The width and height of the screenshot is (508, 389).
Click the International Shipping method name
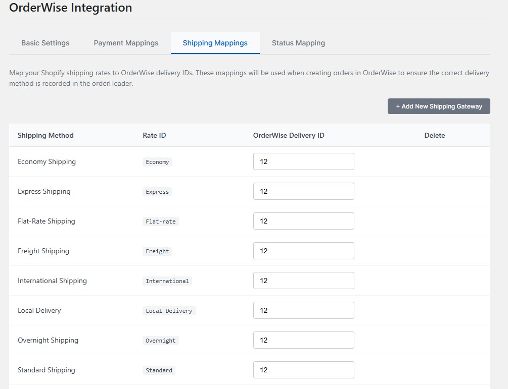click(52, 281)
